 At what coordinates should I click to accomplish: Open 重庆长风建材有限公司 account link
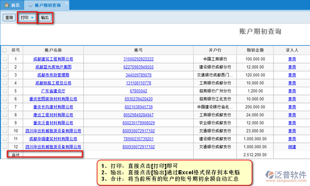[53, 107]
